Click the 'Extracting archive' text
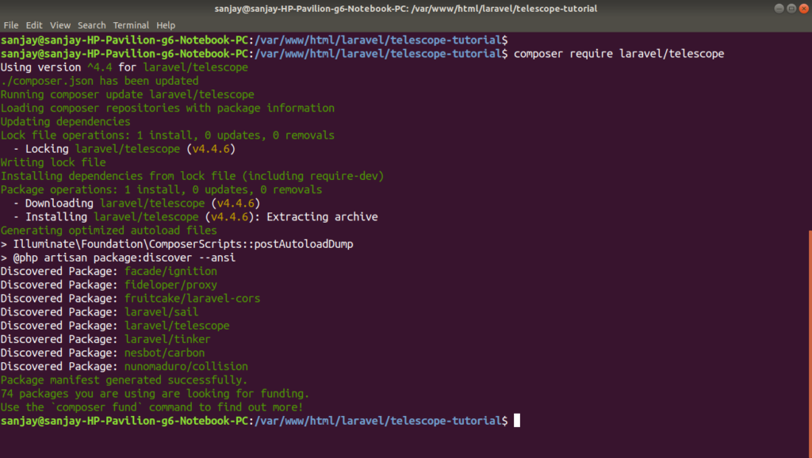The image size is (812, 458). (322, 217)
